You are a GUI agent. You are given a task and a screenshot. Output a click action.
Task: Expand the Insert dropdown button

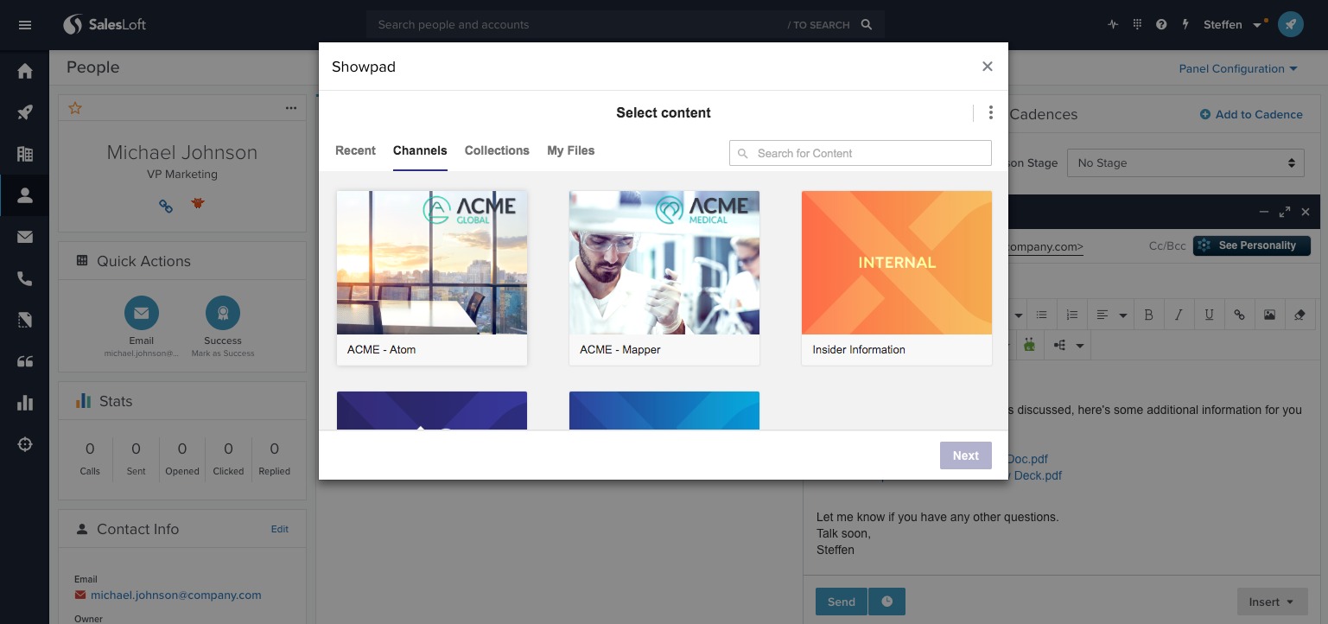point(1271,602)
